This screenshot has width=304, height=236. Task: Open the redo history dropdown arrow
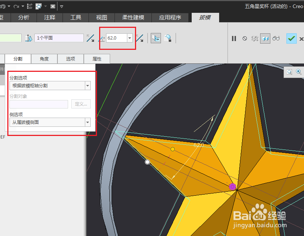[23, 6]
